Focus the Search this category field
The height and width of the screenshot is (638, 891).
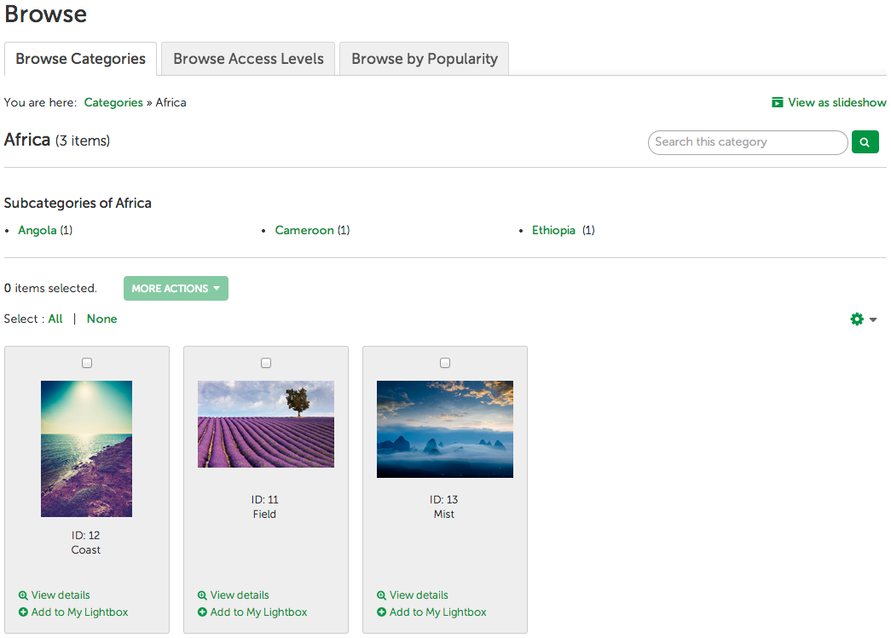pos(748,142)
